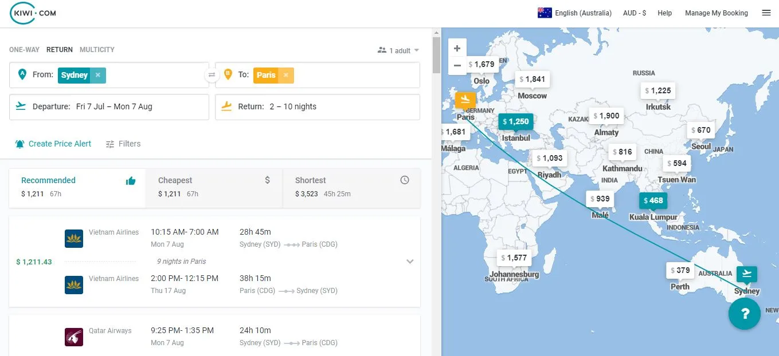Click the results panel vertical scrollbar
Image resolution: width=779 pixels, height=356 pixels.
coord(436,56)
